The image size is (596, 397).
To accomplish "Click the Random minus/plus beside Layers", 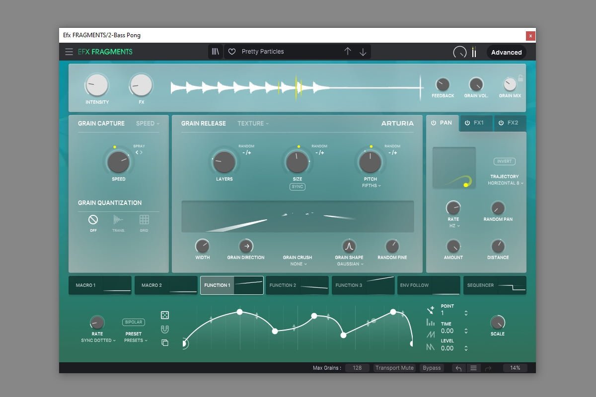I will point(246,153).
